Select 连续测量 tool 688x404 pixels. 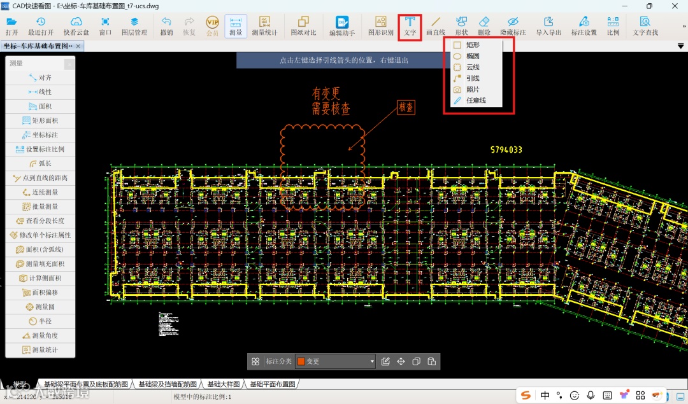[x=40, y=192]
